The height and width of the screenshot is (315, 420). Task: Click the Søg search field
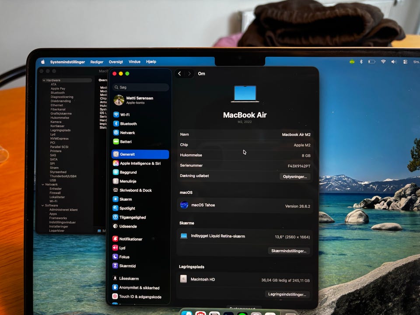click(141, 87)
